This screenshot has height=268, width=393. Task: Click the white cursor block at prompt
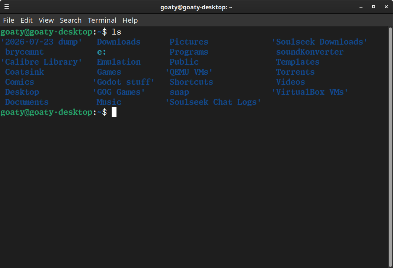(x=114, y=112)
